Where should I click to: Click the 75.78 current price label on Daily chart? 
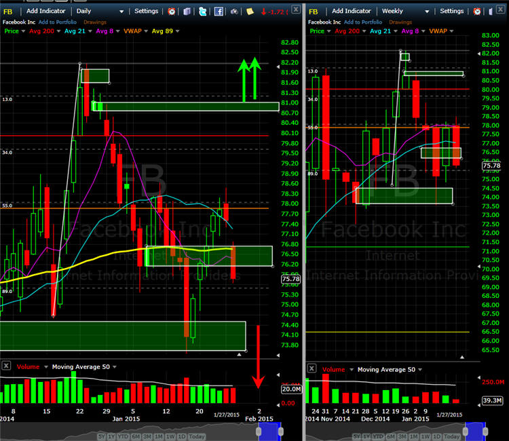tap(290, 279)
